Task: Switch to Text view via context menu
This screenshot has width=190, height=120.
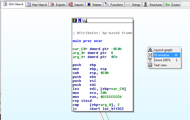Action: coord(160,65)
